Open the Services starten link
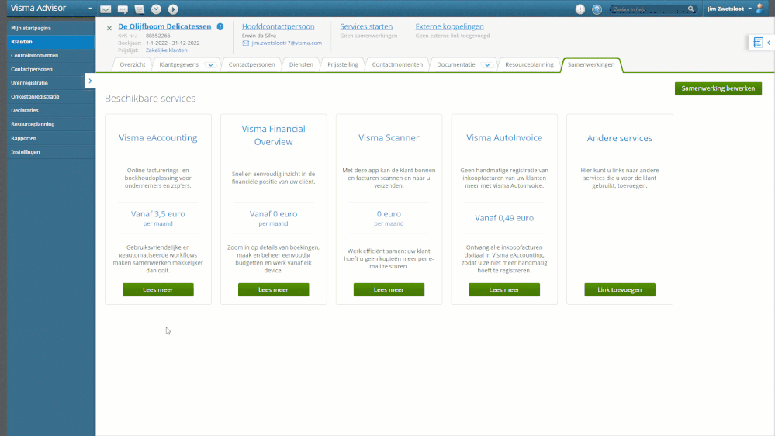This screenshot has width=775, height=436. (366, 26)
